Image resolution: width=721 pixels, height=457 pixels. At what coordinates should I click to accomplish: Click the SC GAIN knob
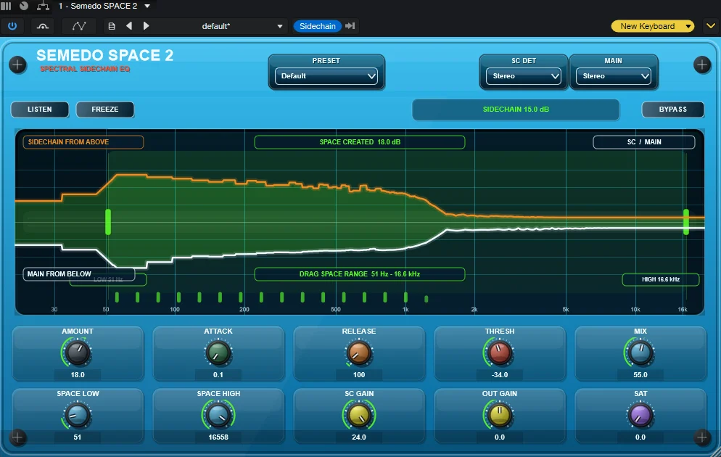point(358,415)
